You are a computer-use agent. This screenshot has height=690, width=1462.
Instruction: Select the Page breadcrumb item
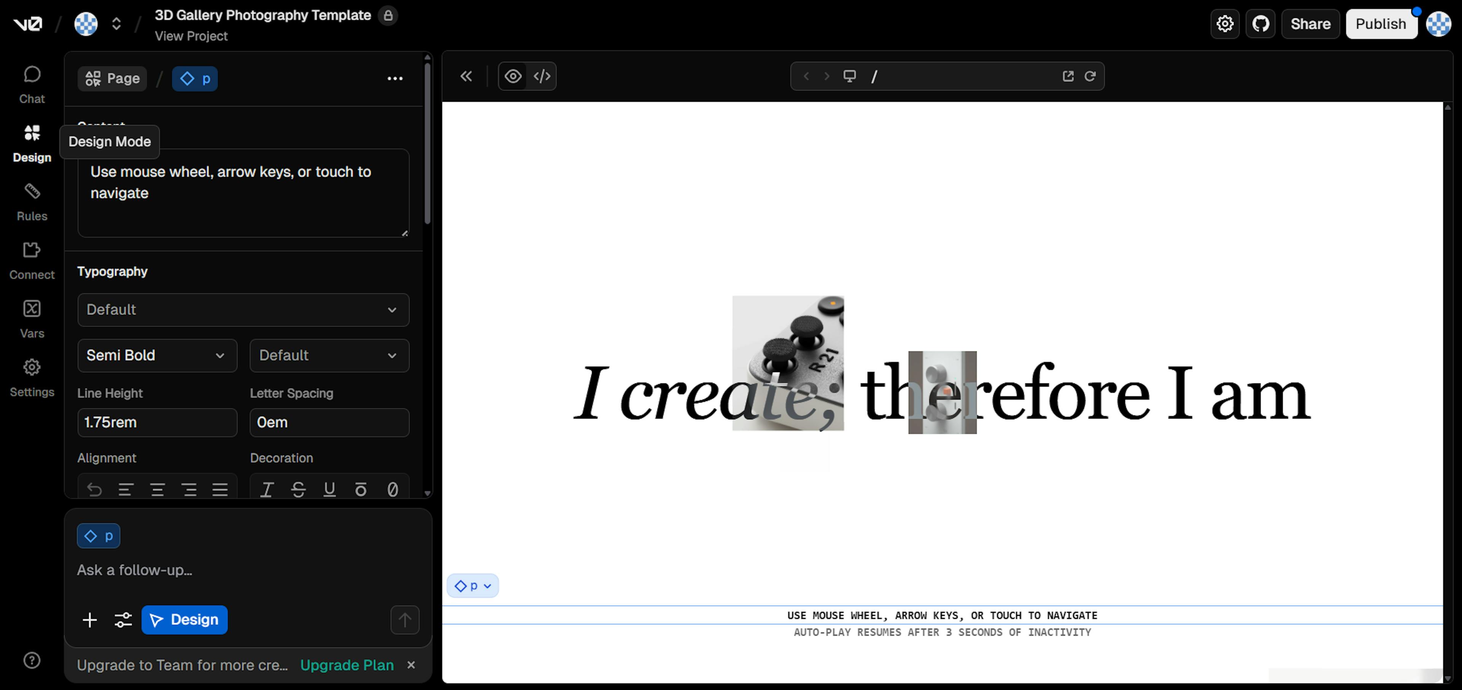[x=112, y=78]
